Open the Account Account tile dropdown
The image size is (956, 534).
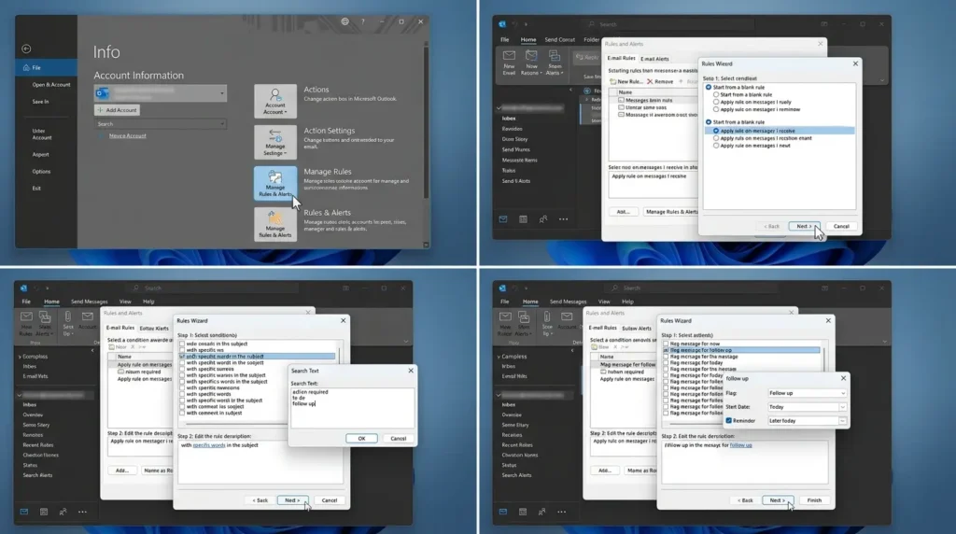pyautogui.click(x=275, y=101)
